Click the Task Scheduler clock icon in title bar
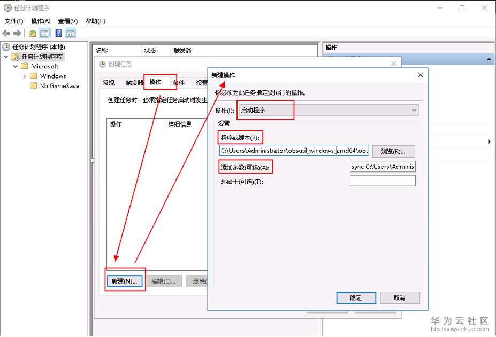Screen dimensions: 496x337 point(7,7)
